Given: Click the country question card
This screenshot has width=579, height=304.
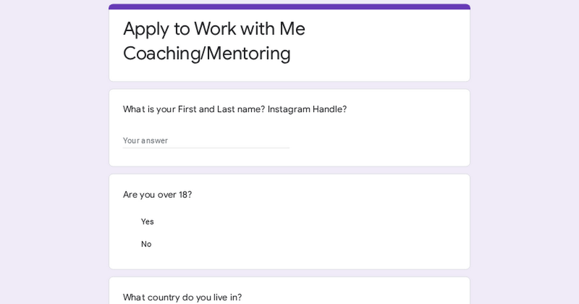Looking at the screenshot, I should [x=362, y=290].
